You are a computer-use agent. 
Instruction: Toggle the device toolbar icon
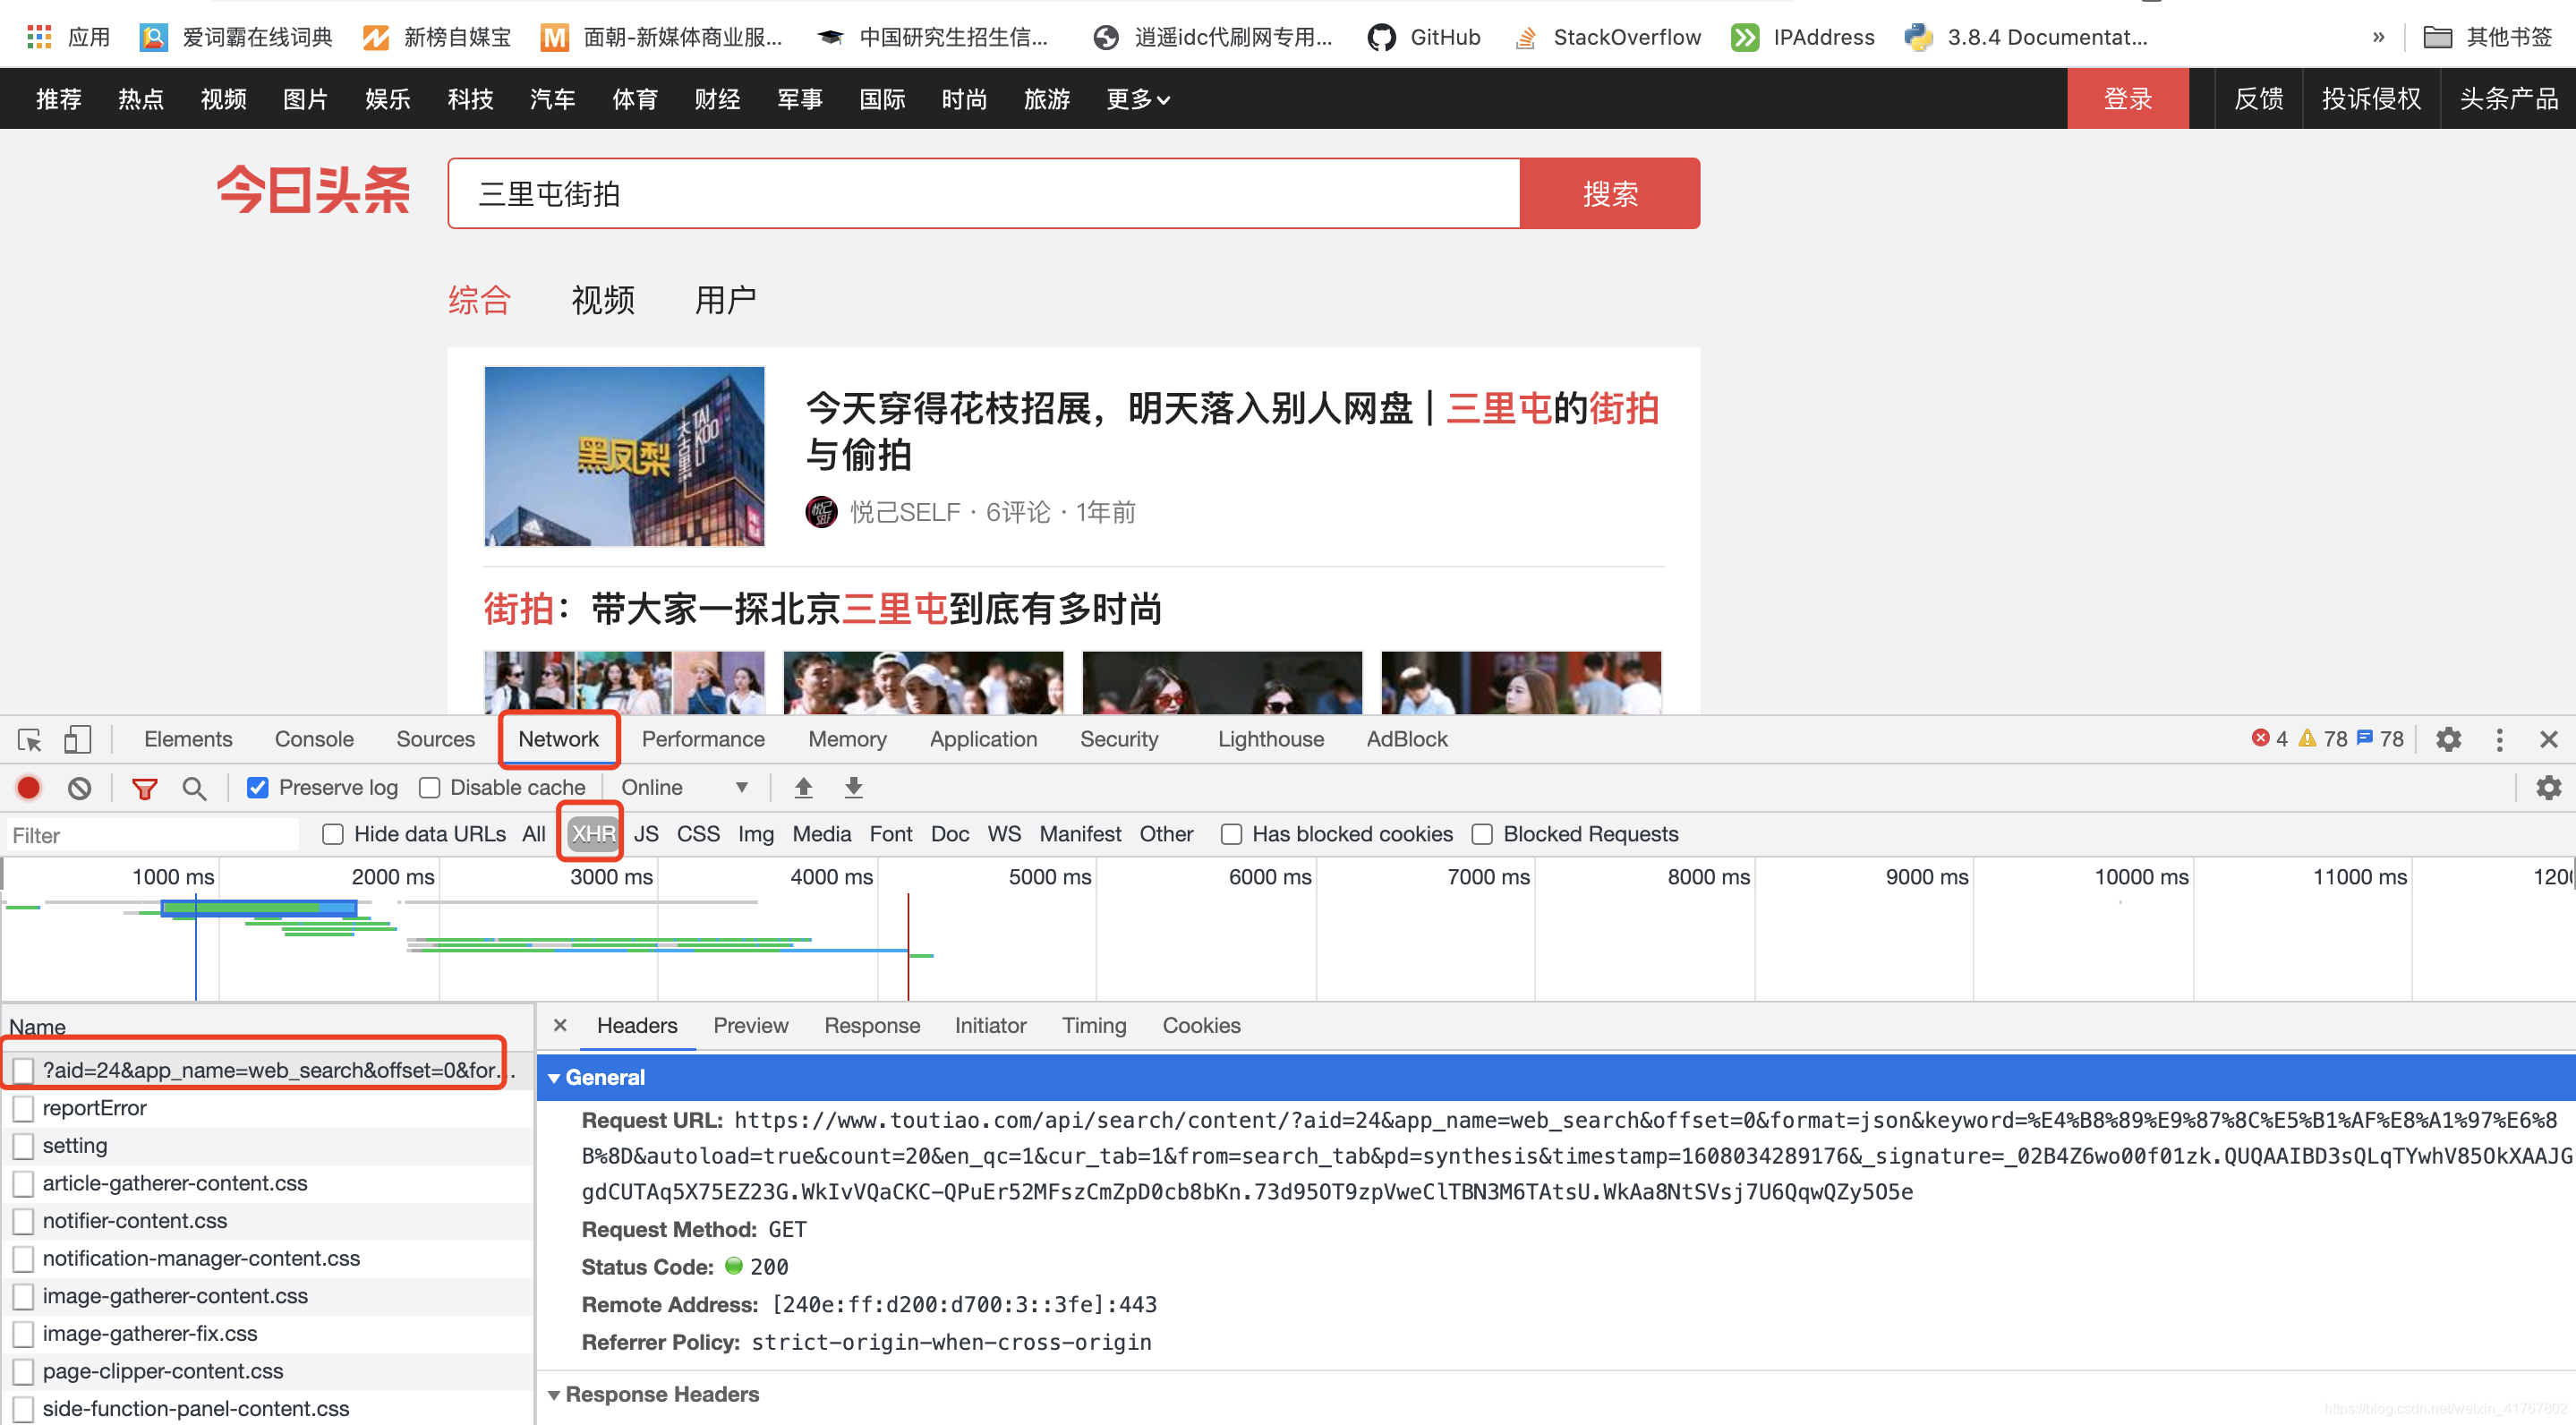pyautogui.click(x=78, y=739)
